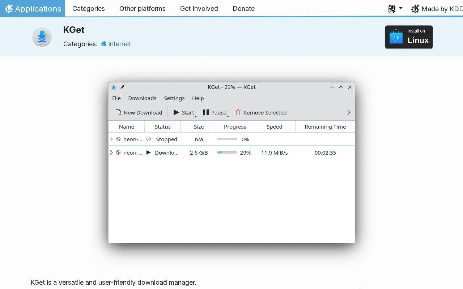This screenshot has height=289, width=463.
Task: Click the n/a size cell
Action: coord(199,139)
